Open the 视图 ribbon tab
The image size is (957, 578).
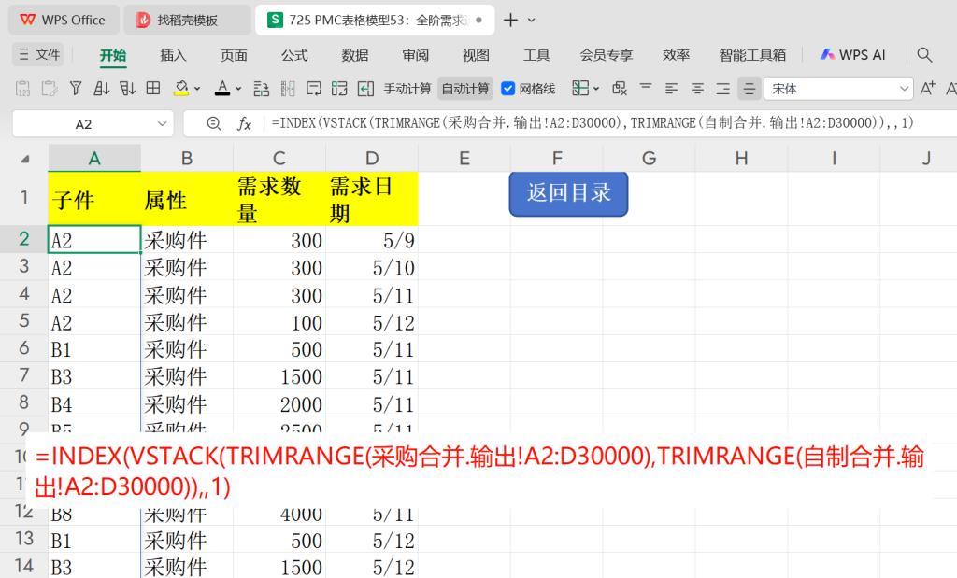pyautogui.click(x=476, y=55)
